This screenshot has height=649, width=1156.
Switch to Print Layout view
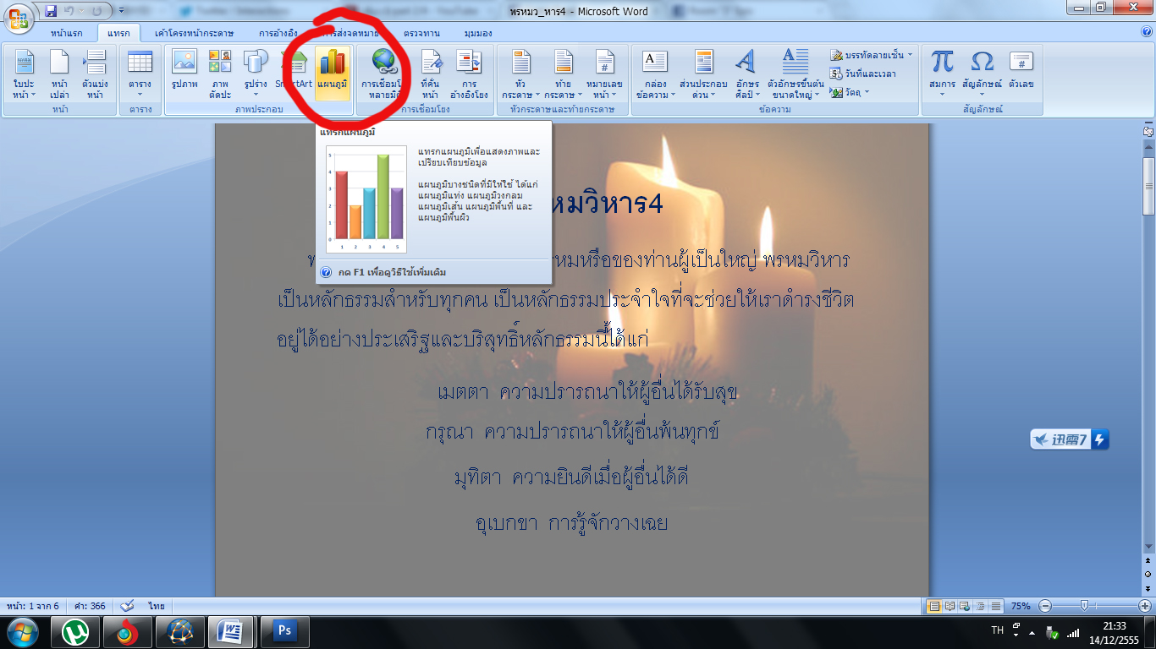(x=935, y=606)
